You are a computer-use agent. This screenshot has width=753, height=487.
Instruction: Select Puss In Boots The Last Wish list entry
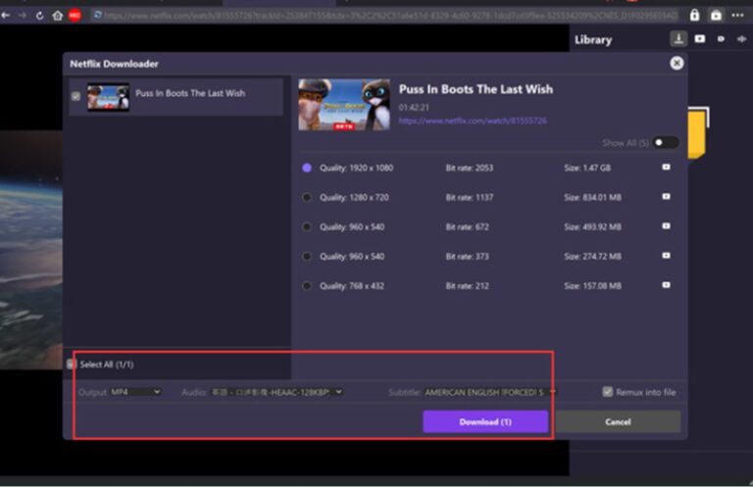[x=176, y=96]
